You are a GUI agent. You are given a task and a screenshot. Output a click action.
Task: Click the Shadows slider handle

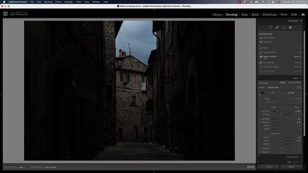(x=283, y=122)
